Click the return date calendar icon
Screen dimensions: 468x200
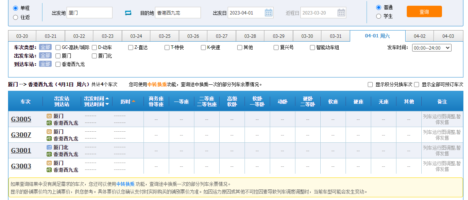point(341,13)
